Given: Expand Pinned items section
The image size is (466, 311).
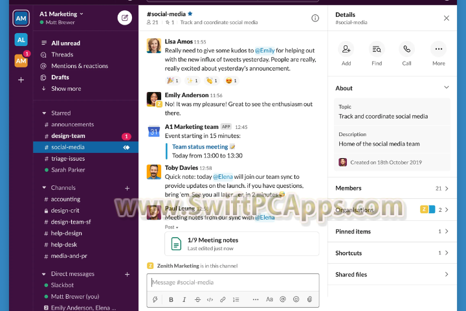Looking at the screenshot, I should pyautogui.click(x=392, y=231).
